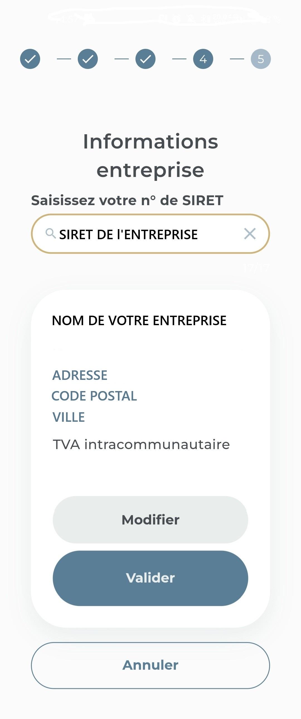Go back to the second completed step
Image resolution: width=301 pixels, height=719 pixels.
[88, 59]
